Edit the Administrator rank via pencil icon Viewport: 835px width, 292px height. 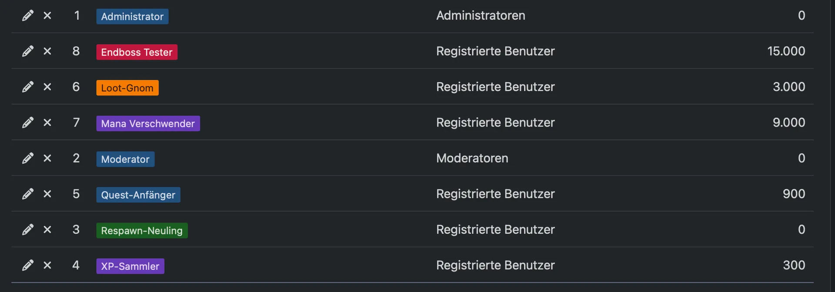tap(28, 16)
